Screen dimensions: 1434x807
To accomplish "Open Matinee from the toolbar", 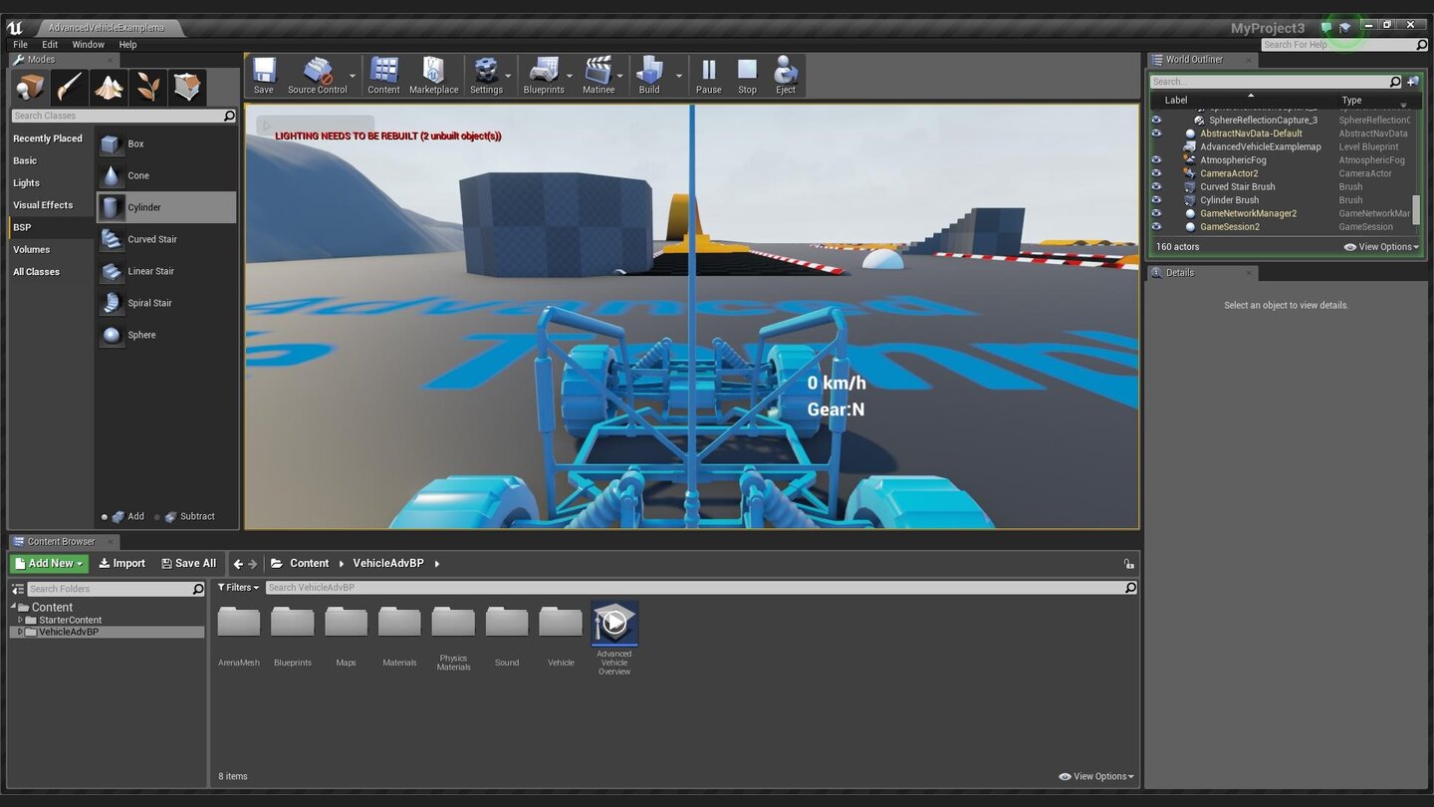I will [x=597, y=75].
